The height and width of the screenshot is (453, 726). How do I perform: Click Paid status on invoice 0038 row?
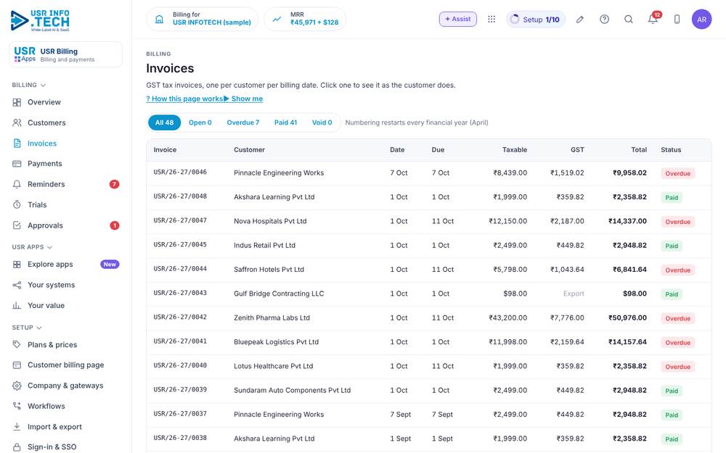coord(672,439)
